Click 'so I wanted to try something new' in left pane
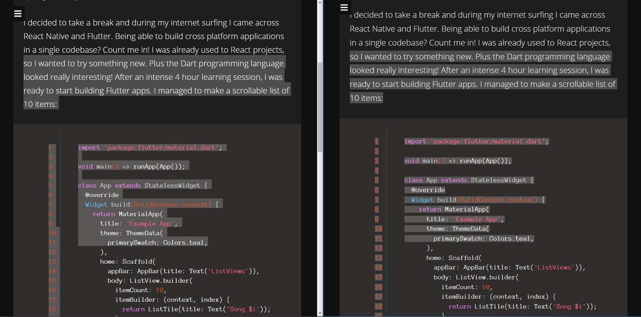Screen dimensions: 641x317 click(85, 64)
